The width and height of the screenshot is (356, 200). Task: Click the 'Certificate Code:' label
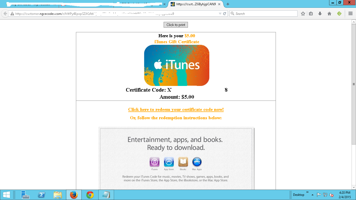146,90
